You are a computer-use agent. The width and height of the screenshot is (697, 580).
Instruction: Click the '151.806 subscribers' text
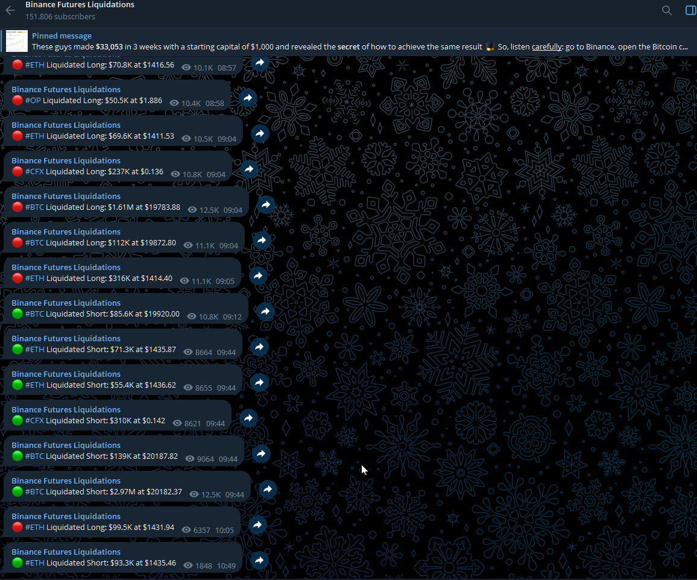tap(60, 16)
